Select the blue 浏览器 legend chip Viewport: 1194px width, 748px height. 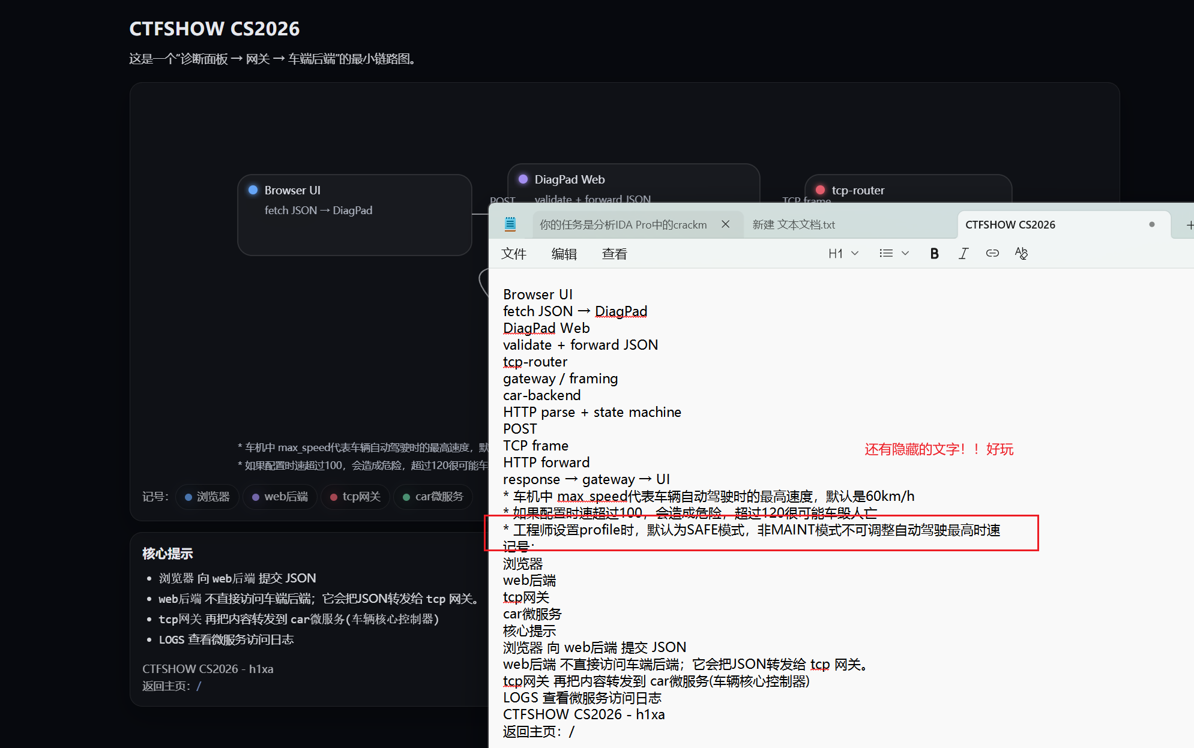pyautogui.click(x=207, y=496)
